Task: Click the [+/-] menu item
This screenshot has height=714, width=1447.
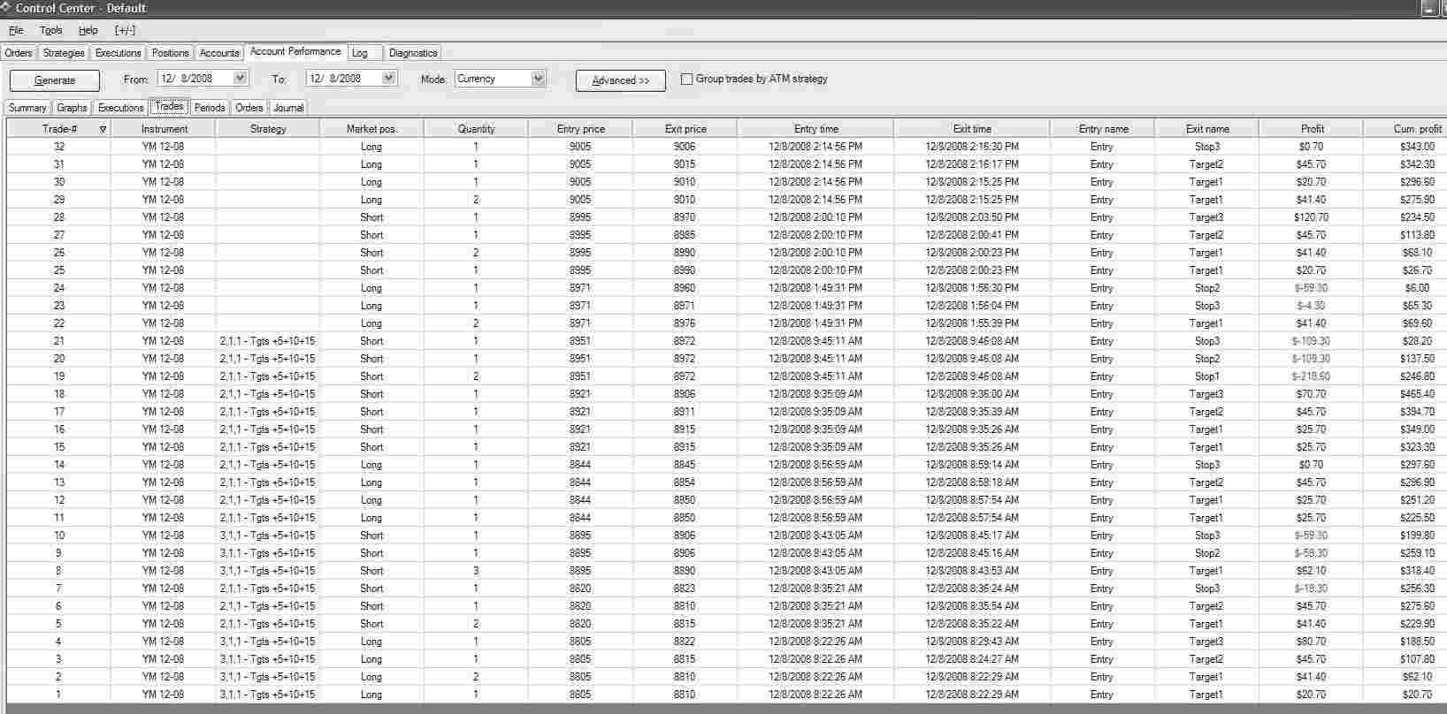Action: pyautogui.click(x=125, y=30)
